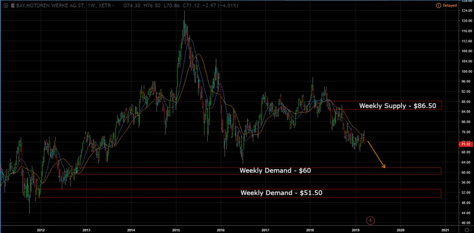
Task: Click the 2012 label on time axis
Action: [x=41, y=230]
